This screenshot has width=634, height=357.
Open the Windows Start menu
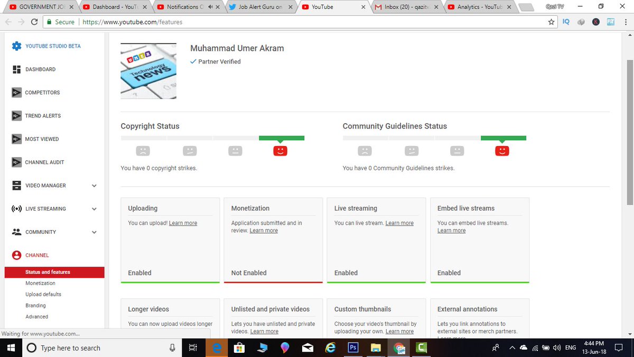11,347
